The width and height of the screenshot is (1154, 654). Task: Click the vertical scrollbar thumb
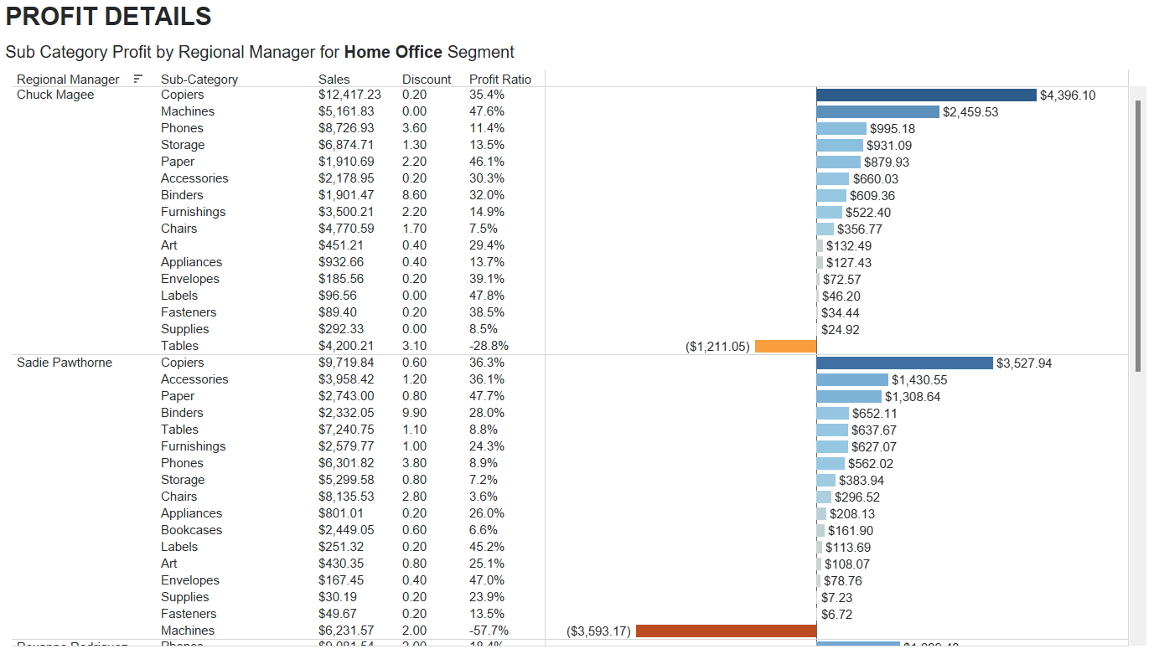[x=1137, y=234]
